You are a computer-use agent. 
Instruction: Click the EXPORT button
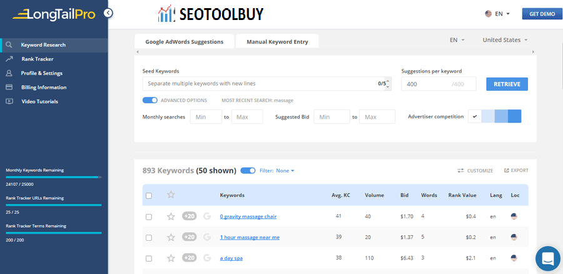[x=516, y=171]
